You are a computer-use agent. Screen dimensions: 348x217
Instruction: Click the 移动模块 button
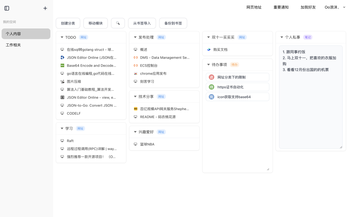[96, 23]
